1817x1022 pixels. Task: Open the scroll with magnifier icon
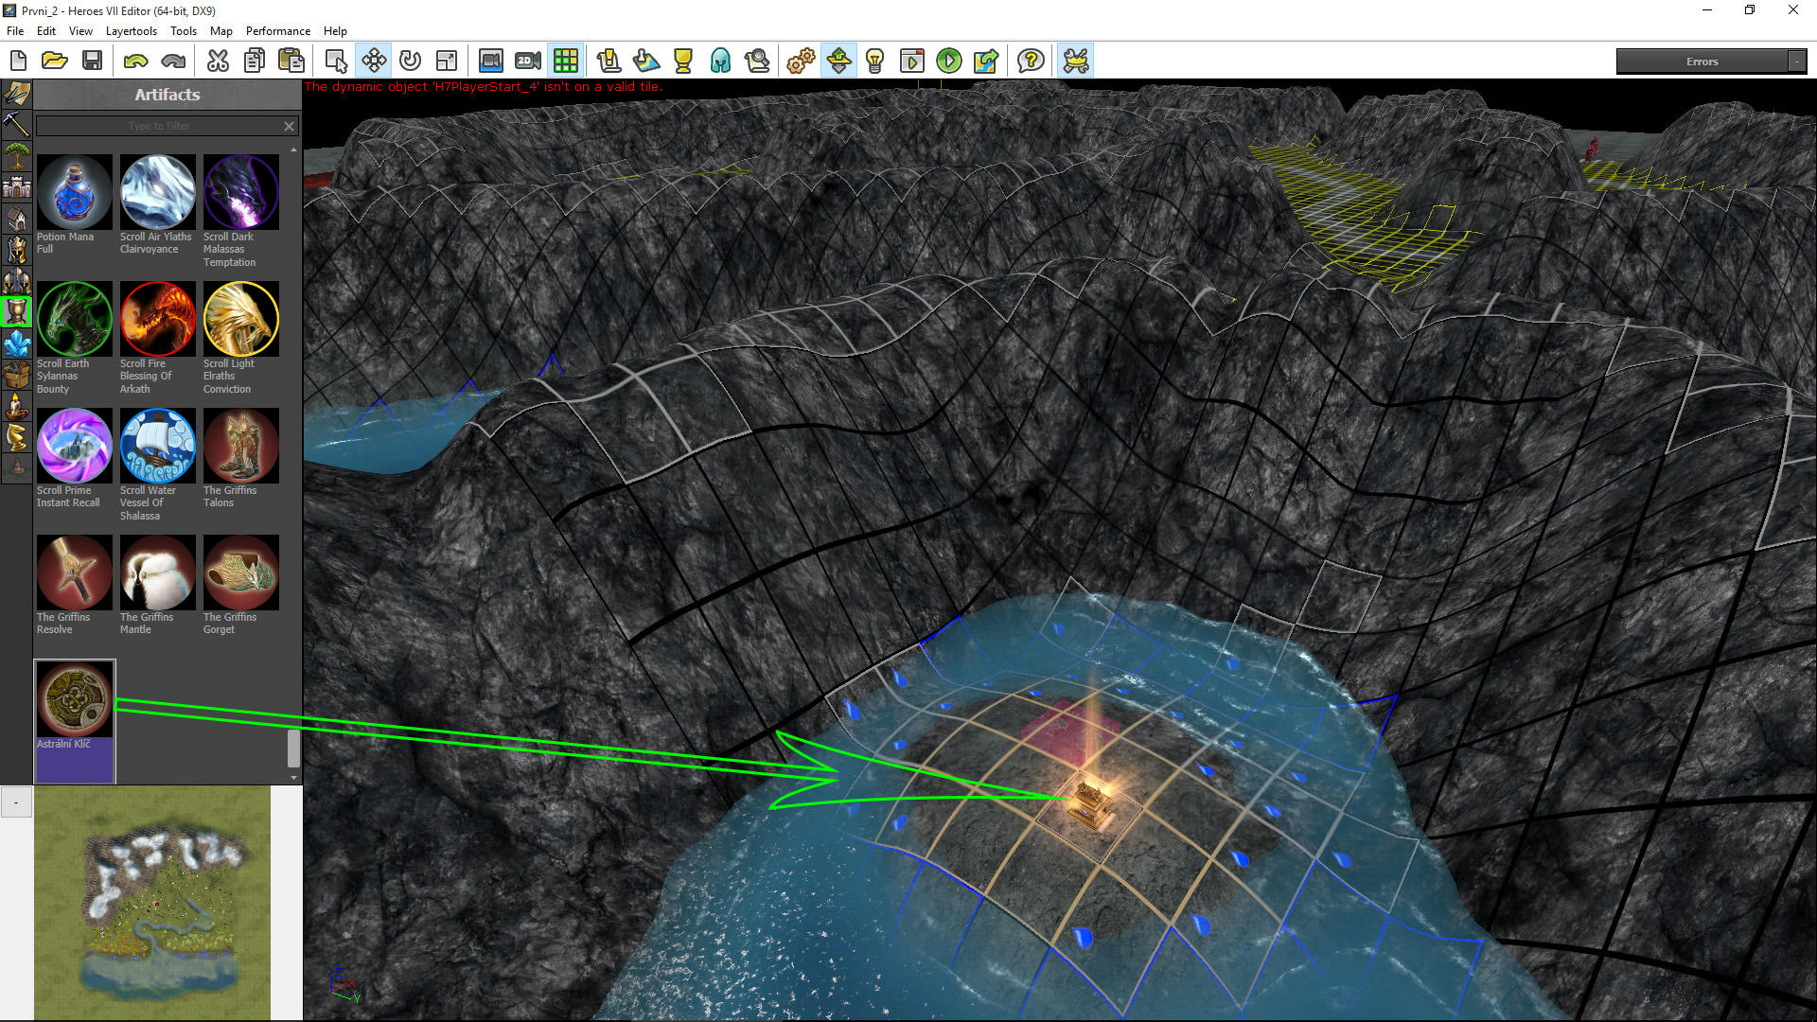(757, 62)
